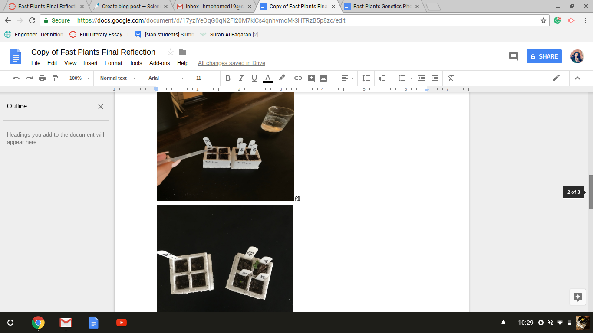Open the zoom 100% dropdown

click(x=79, y=78)
